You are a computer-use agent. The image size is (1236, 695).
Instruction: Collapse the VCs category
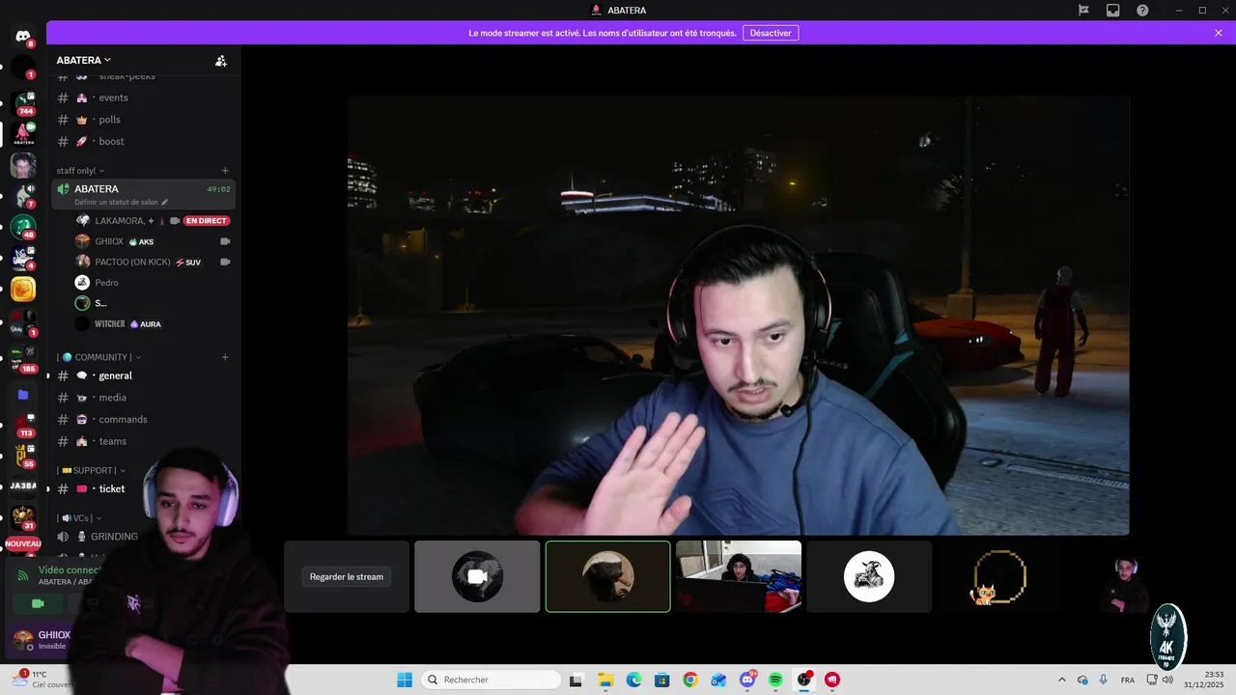(79, 518)
